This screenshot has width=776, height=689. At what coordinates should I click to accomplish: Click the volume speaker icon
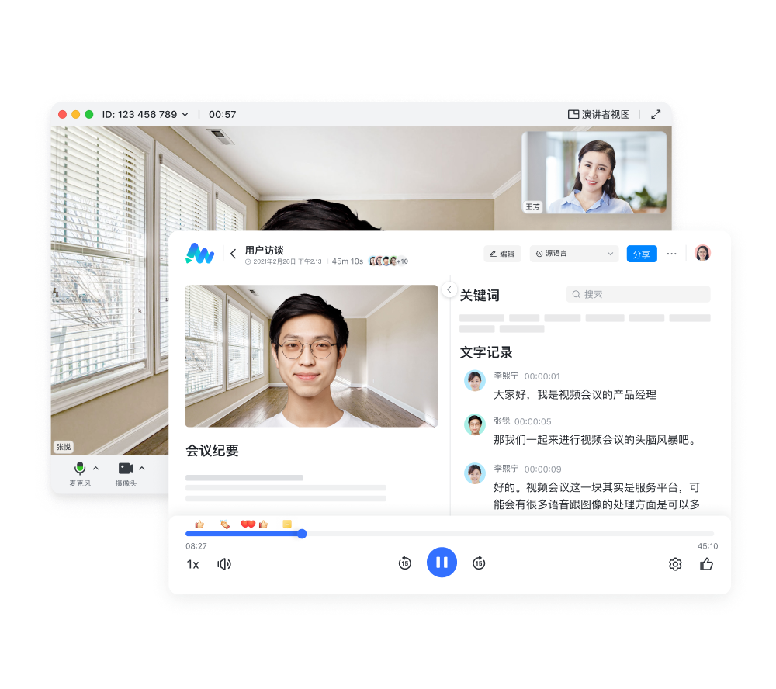pos(224,564)
